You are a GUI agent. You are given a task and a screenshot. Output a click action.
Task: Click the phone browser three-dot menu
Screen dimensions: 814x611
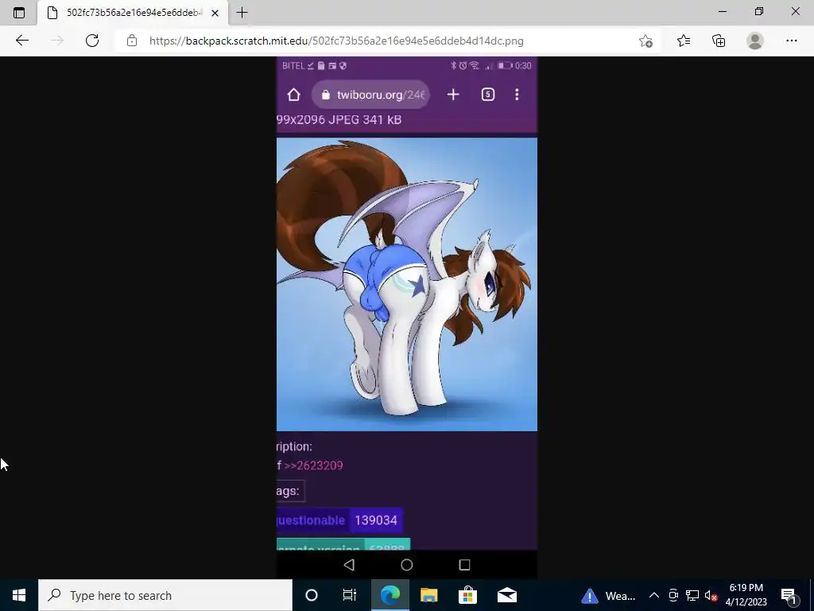[517, 95]
